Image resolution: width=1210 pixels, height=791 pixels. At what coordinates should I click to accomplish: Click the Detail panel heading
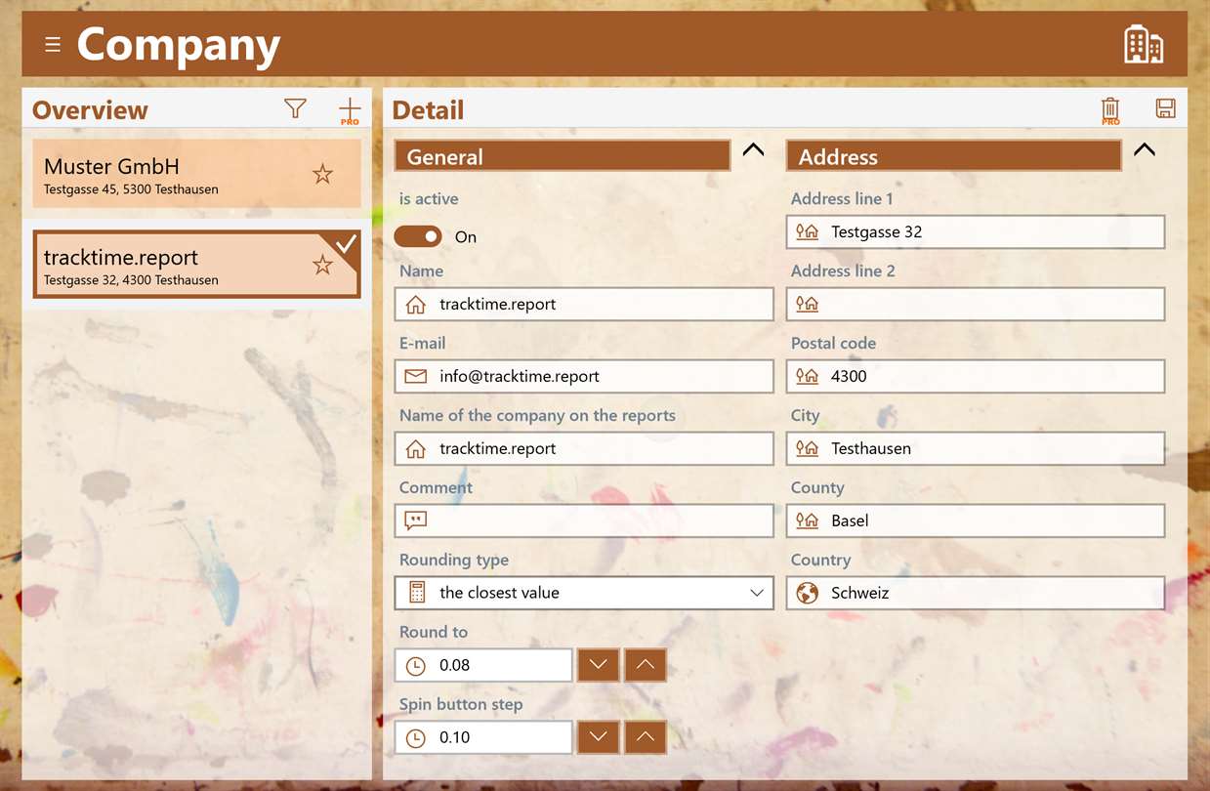point(428,110)
